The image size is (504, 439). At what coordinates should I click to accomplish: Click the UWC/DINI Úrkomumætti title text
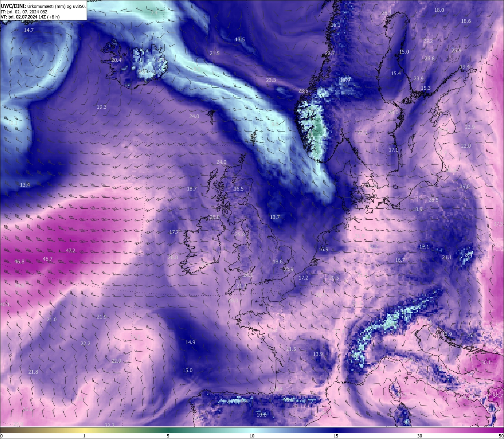[43, 6]
